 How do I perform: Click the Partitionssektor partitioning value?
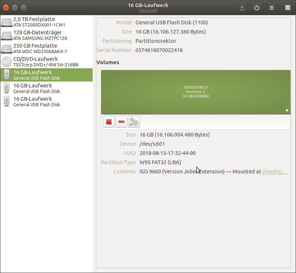[156, 41]
